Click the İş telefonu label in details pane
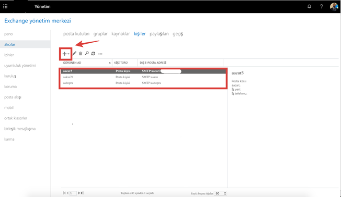Screen dimensions: 341x197 [239, 93]
